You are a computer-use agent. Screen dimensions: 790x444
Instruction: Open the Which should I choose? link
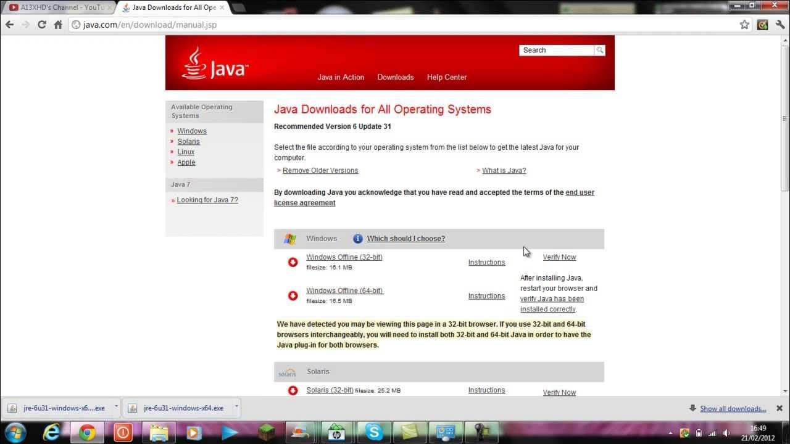coord(406,239)
